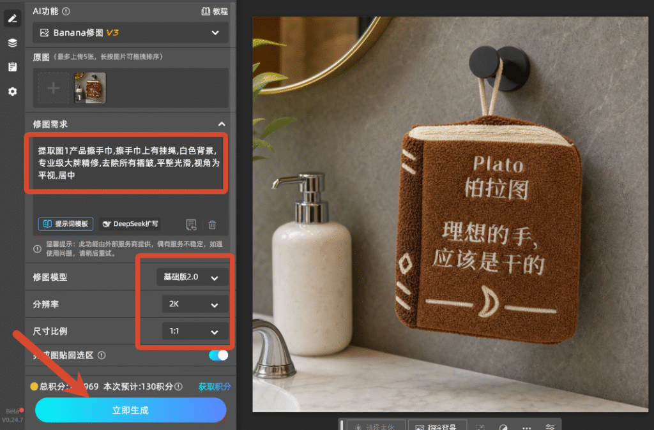This screenshot has width=654, height=430.
Task: Open the 提示词模板 prompt templates
Action: coord(66,224)
